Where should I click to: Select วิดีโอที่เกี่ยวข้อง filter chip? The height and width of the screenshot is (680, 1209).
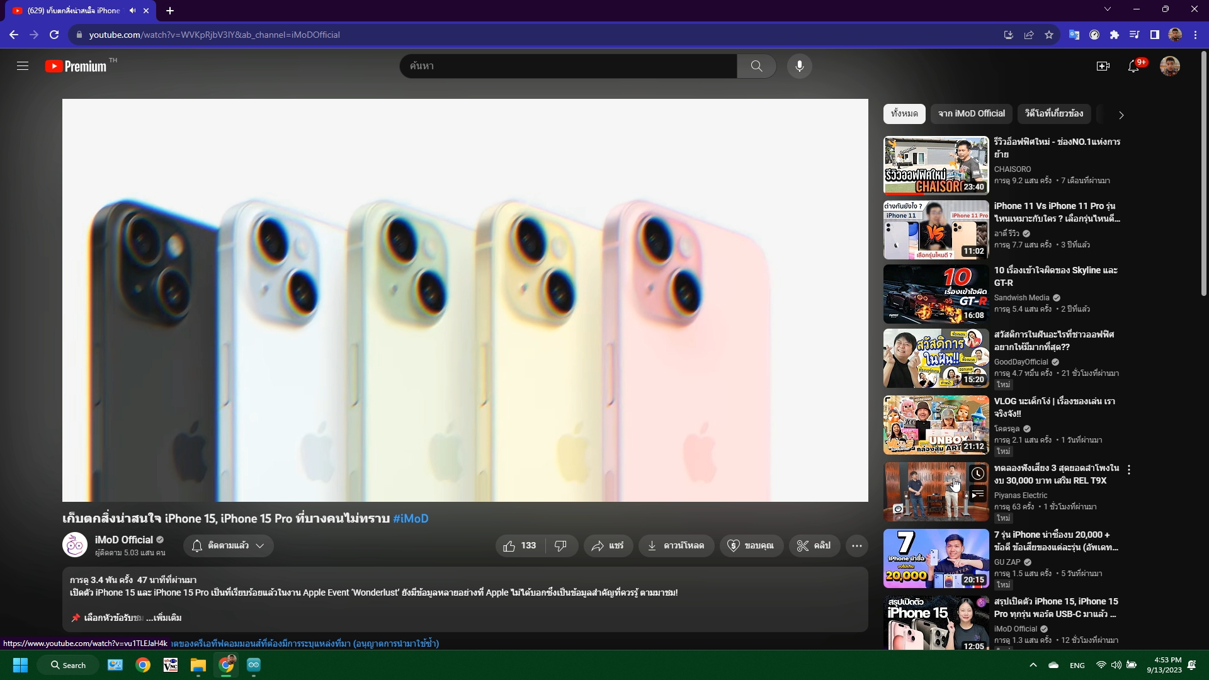(1054, 114)
